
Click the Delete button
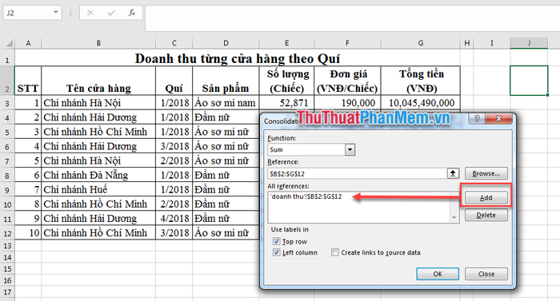tap(486, 215)
